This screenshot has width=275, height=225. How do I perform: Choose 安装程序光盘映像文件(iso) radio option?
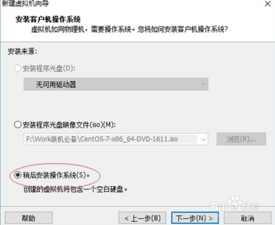(18, 125)
